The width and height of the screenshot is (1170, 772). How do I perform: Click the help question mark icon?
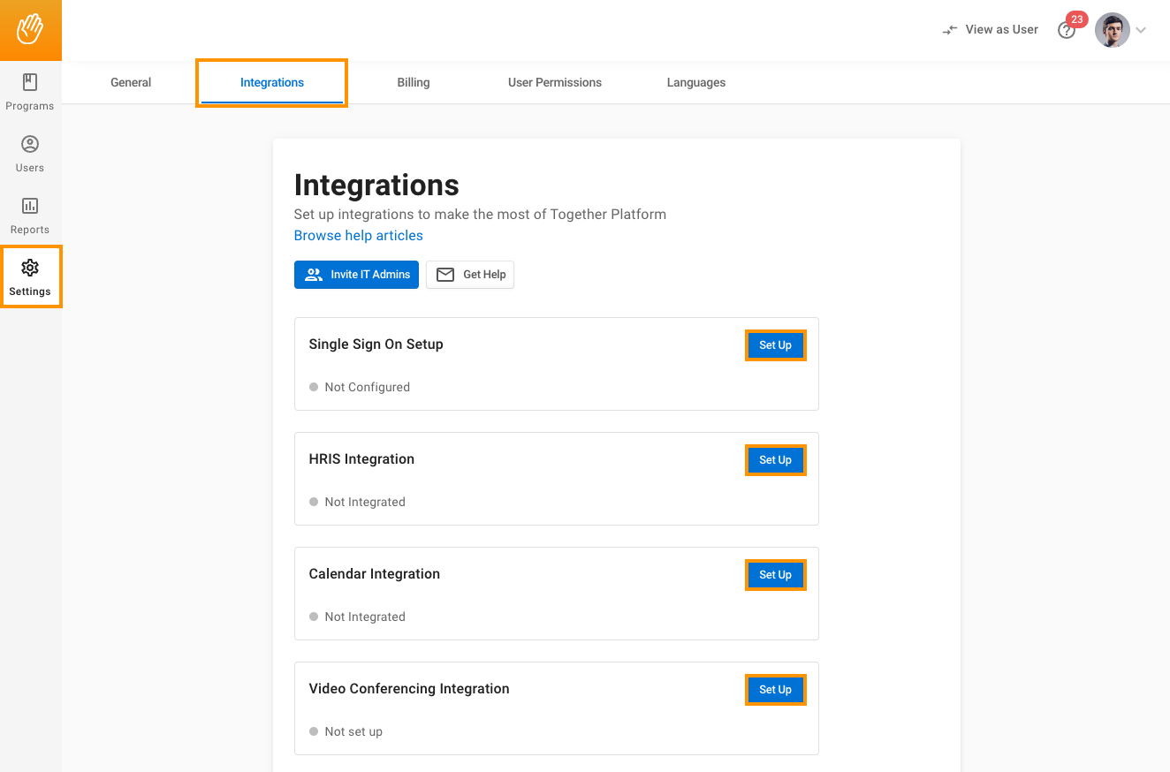[x=1067, y=31]
